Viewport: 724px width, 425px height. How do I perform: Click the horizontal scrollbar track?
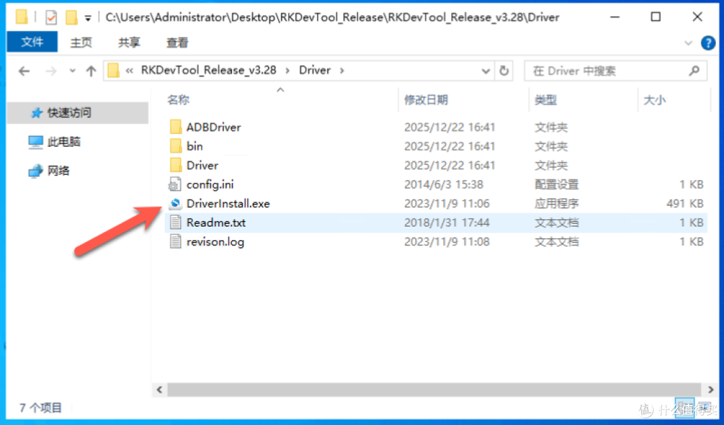click(x=434, y=389)
